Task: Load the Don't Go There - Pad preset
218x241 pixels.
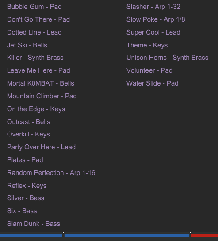Action: (38, 19)
